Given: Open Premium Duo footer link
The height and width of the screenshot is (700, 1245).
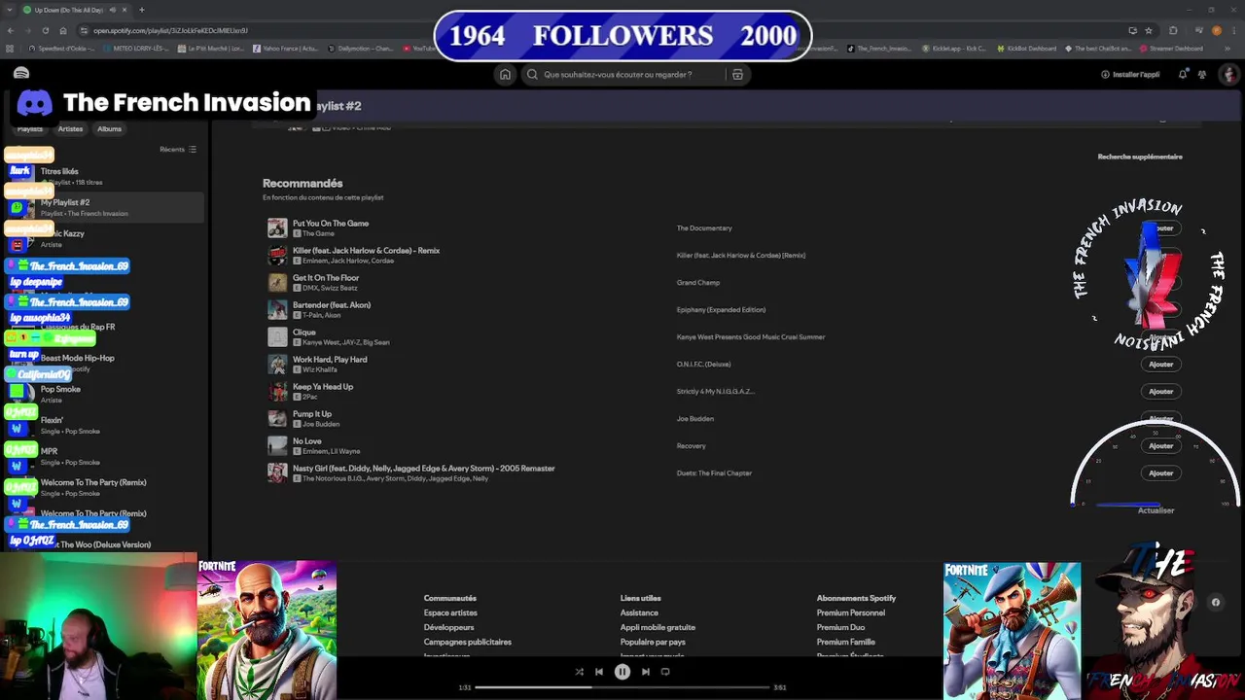Looking at the screenshot, I should (x=840, y=627).
